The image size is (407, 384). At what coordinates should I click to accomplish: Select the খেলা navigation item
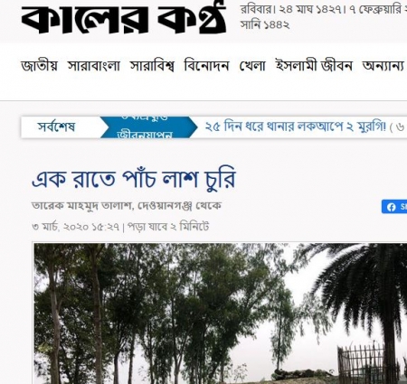pyautogui.click(x=252, y=66)
